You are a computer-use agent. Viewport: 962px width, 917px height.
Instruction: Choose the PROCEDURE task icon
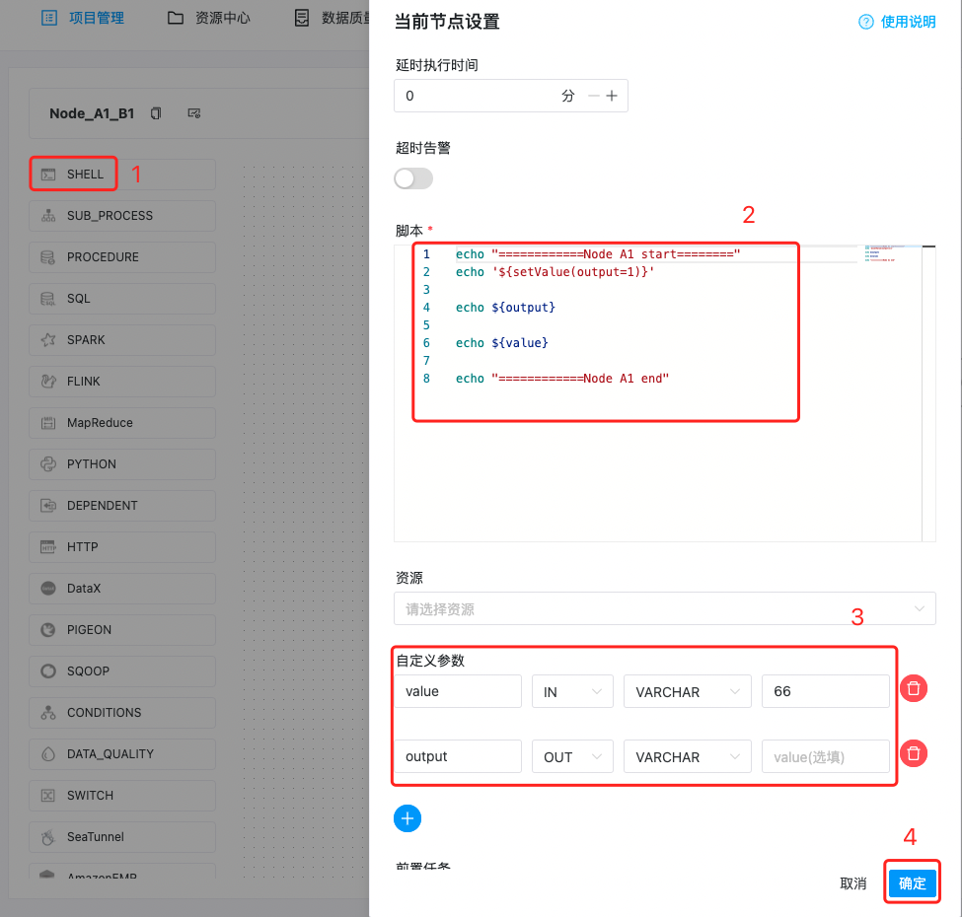pos(48,257)
